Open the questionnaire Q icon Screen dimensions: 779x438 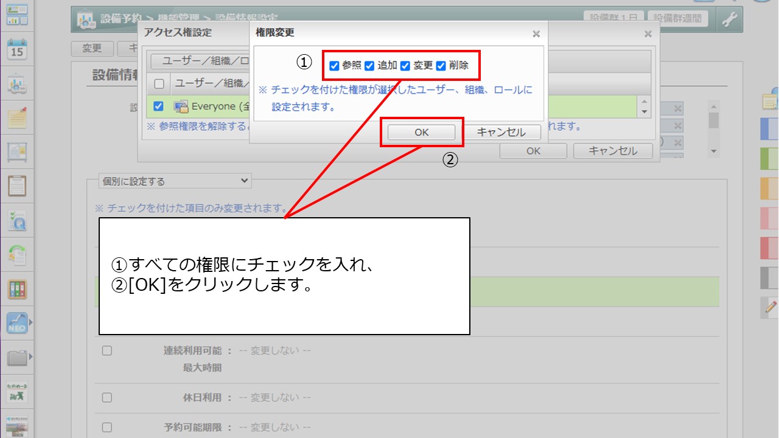click(17, 221)
